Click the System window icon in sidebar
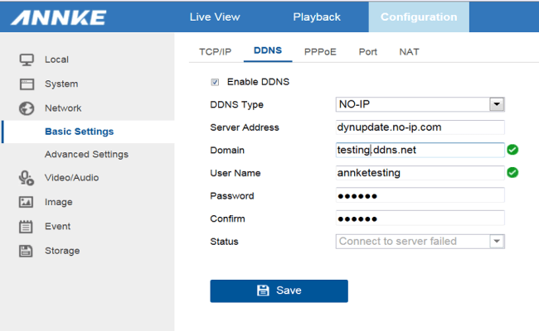539x331 pixels. pyautogui.click(x=27, y=84)
